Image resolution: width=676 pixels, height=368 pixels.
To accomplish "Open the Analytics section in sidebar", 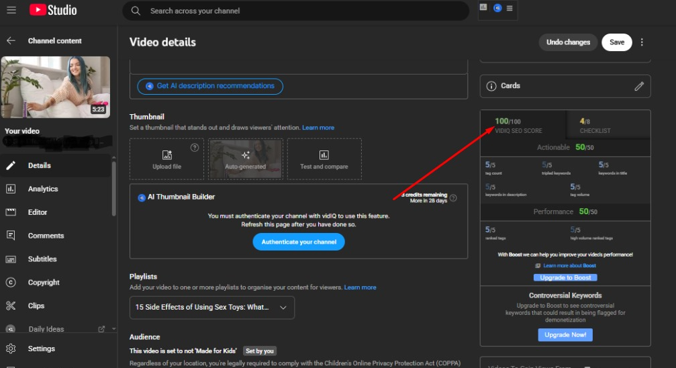I will tap(43, 189).
